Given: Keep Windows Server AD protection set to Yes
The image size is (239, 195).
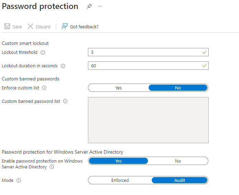Looking at the screenshot, I should 118,161.
